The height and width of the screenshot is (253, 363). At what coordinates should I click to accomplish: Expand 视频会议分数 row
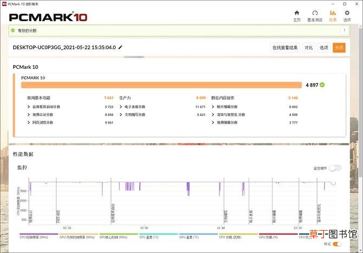[29, 114]
